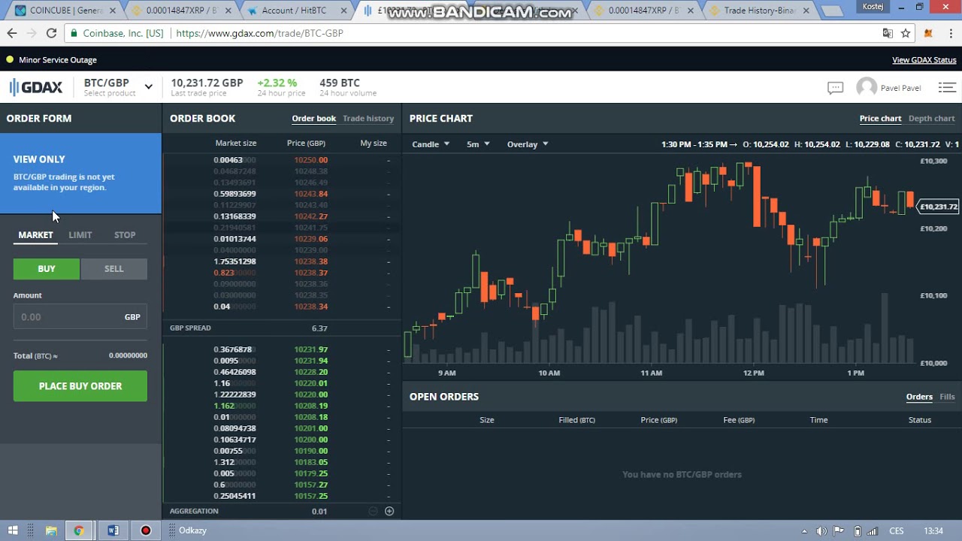Viewport: 962px width, 541px height.
Task: Open the Overlay dropdown
Action: [x=528, y=144]
